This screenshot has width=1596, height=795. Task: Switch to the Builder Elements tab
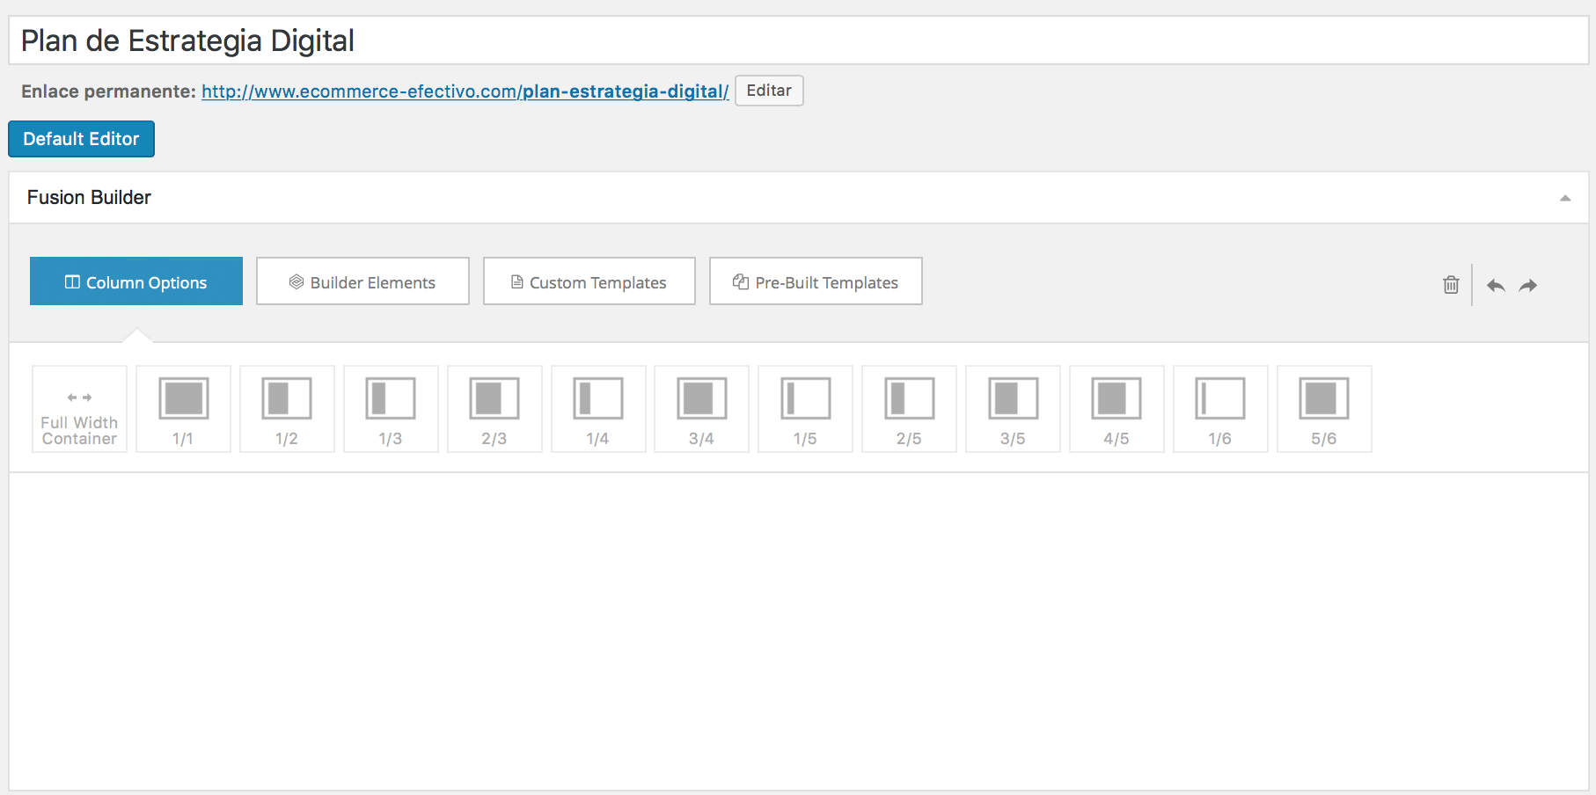[x=362, y=281]
